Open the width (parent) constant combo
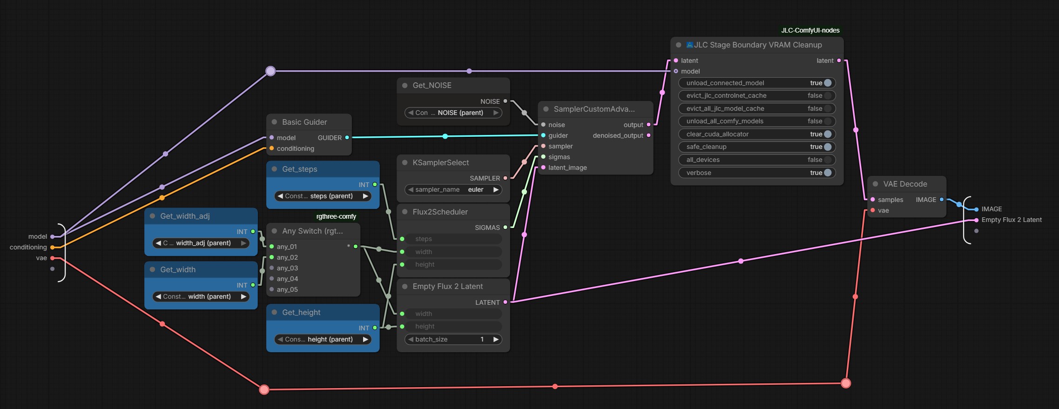 click(x=201, y=296)
